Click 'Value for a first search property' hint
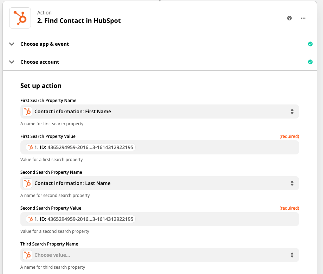 point(52,160)
